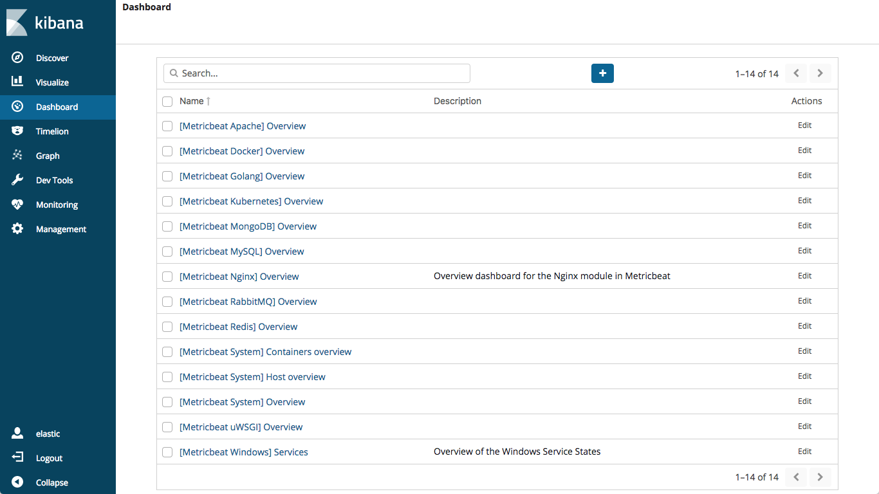This screenshot has width=879, height=494.
Task: Open Monitoring via heartbeat icon
Action: tap(18, 205)
